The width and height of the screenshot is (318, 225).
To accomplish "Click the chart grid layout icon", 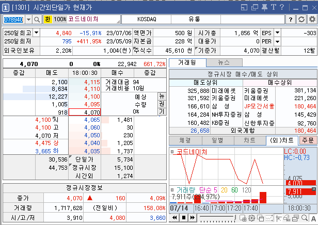I will [x=243, y=218].
